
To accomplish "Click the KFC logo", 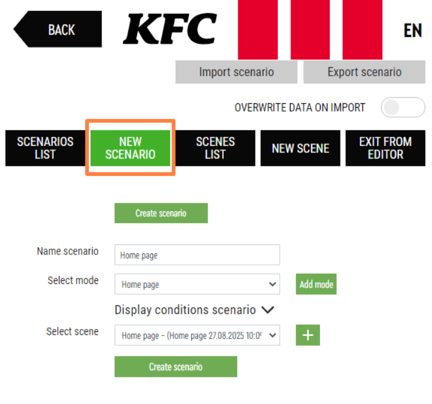I will tap(169, 29).
